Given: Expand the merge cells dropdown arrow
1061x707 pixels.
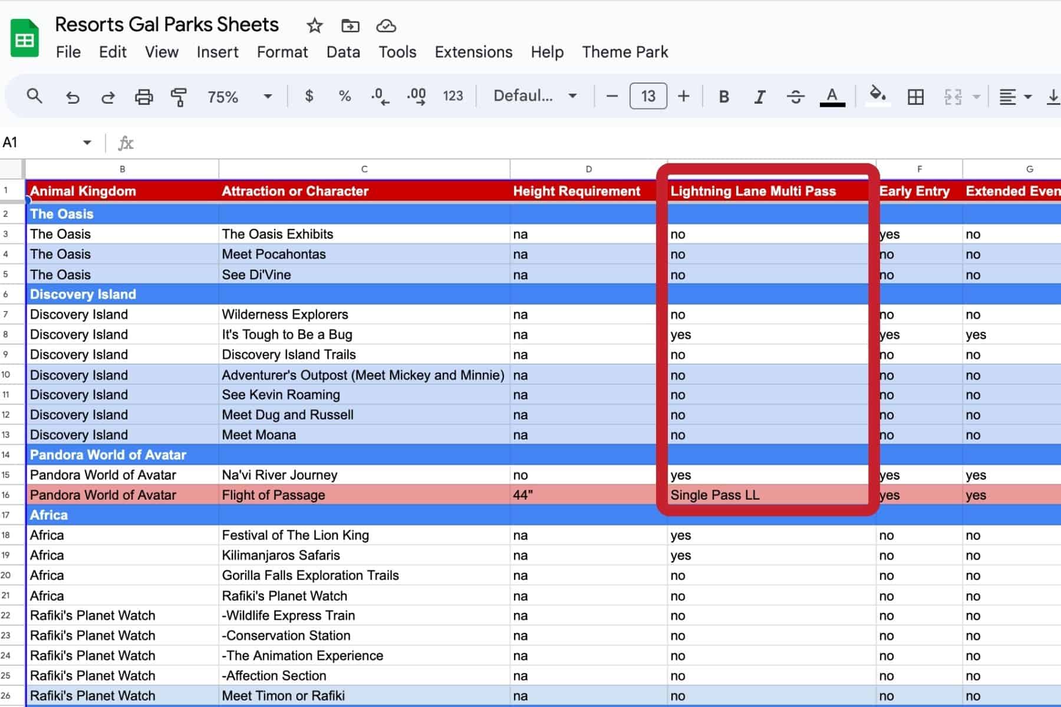Looking at the screenshot, I should 976,97.
